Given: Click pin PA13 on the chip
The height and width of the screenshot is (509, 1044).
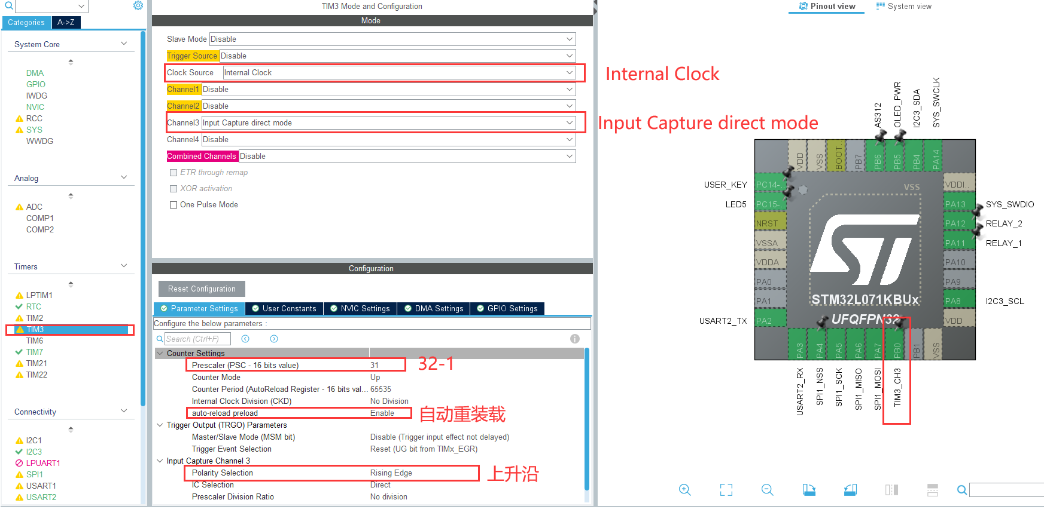Looking at the screenshot, I should point(960,204).
